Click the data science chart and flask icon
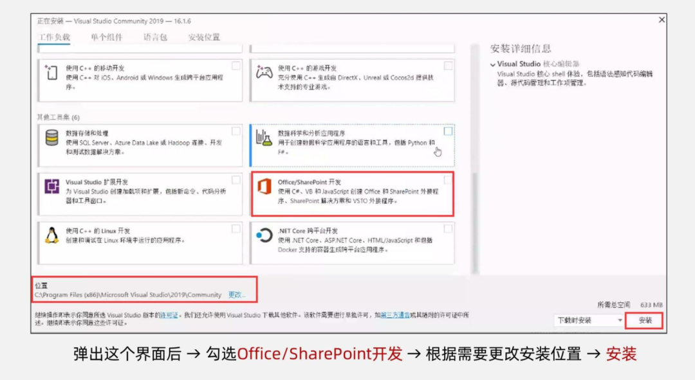 coord(264,138)
